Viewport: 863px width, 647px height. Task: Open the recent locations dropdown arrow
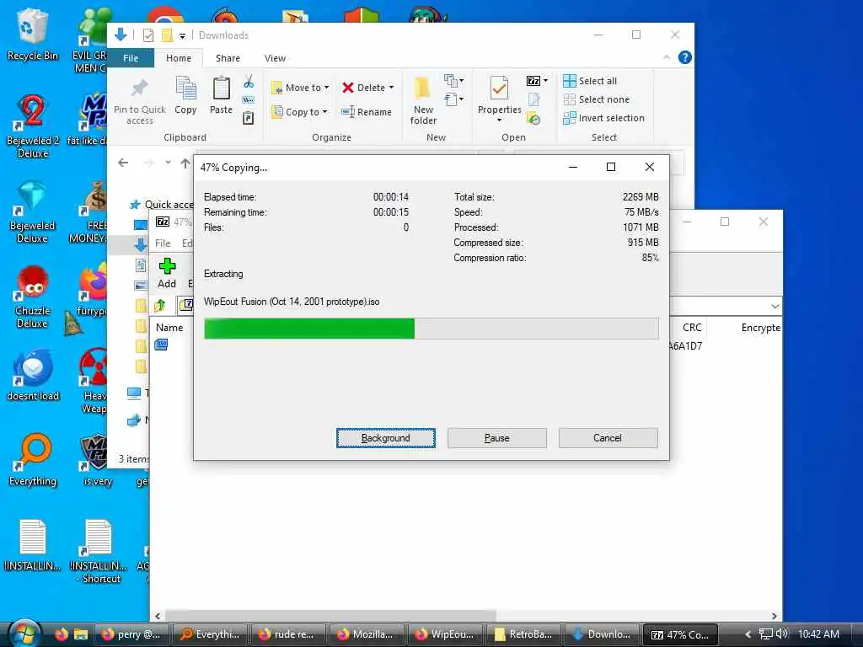[x=168, y=163]
